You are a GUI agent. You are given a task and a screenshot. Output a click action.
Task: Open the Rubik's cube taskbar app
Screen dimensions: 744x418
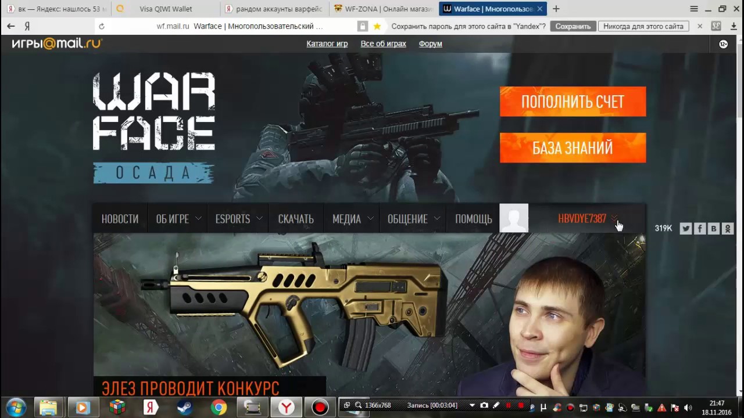[117, 408]
